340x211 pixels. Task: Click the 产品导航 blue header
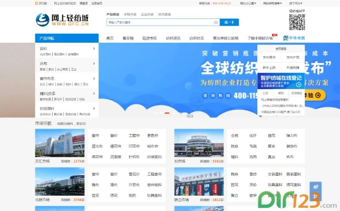67,38
